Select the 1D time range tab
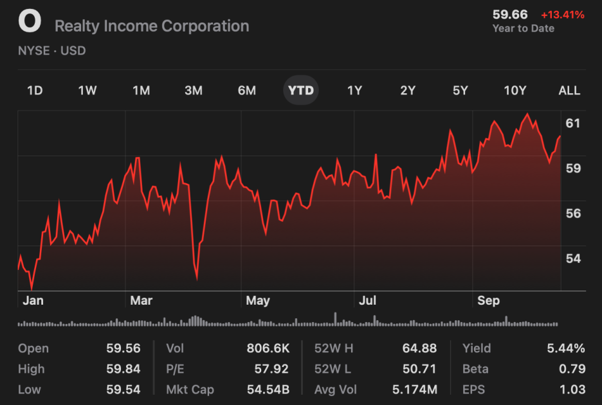Image resolution: width=602 pixels, height=405 pixels. [x=35, y=90]
